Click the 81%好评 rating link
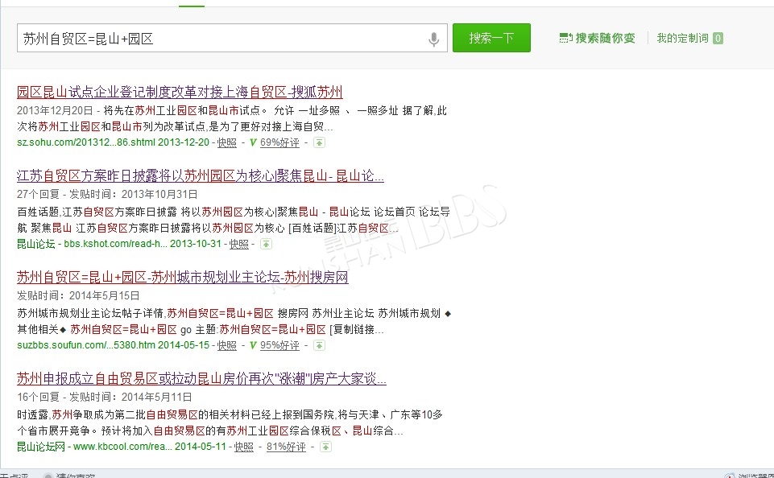The height and width of the screenshot is (478, 774). click(x=286, y=447)
